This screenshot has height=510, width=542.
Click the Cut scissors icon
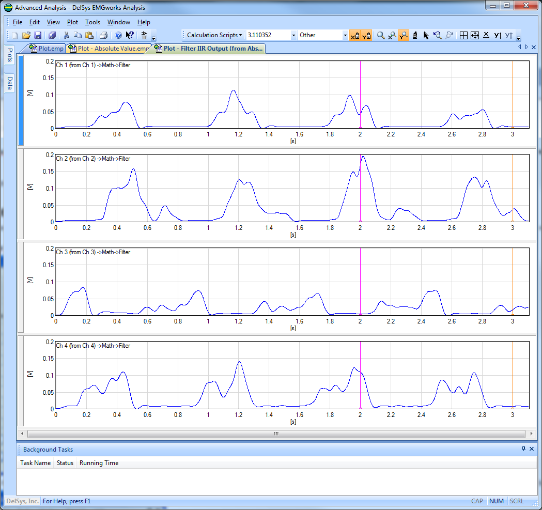(66, 36)
